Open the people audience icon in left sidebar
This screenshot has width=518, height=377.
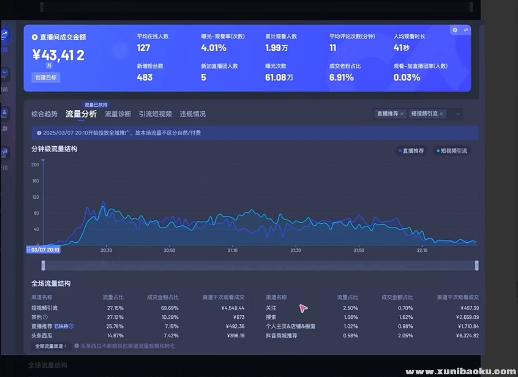pyautogui.click(x=4, y=112)
